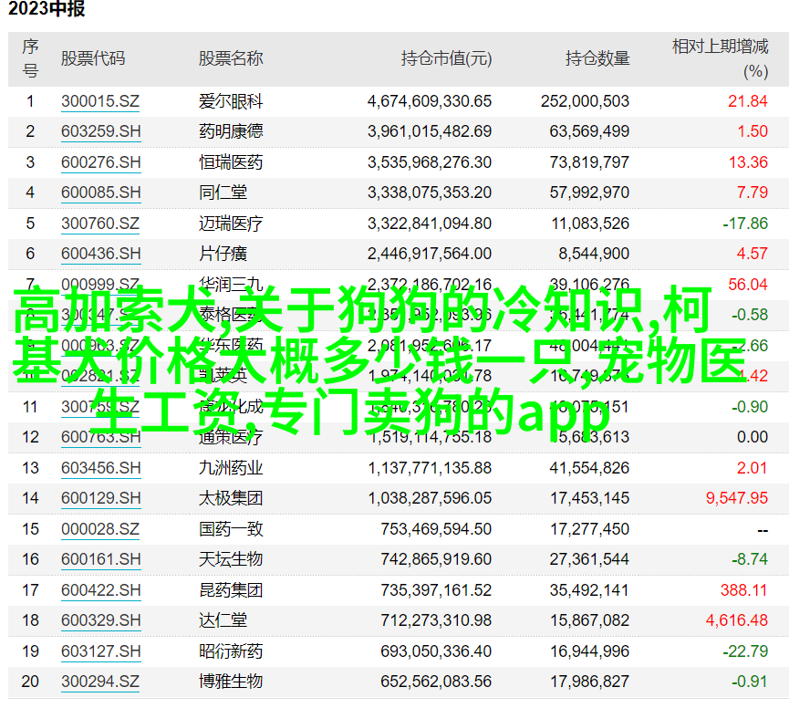Visit the 600436.SH stock page link

tap(100, 254)
